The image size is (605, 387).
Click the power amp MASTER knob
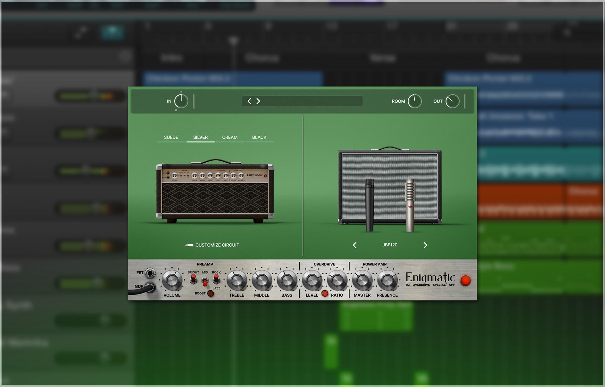(362, 280)
